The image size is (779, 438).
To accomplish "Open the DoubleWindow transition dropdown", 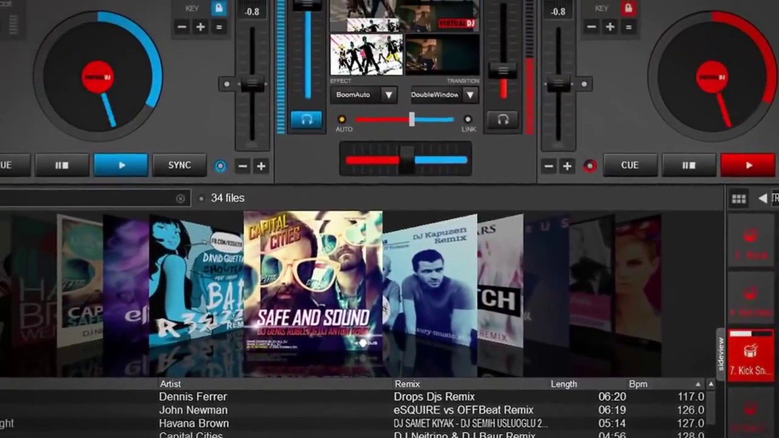I will 444,95.
